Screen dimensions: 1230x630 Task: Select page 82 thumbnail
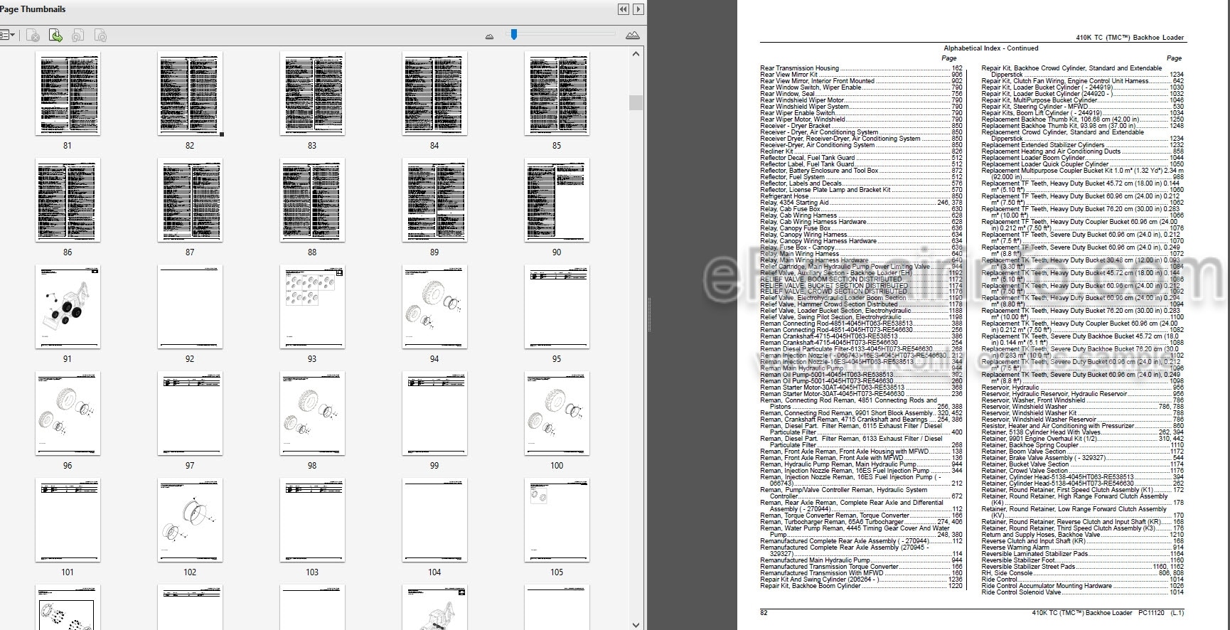(190, 94)
